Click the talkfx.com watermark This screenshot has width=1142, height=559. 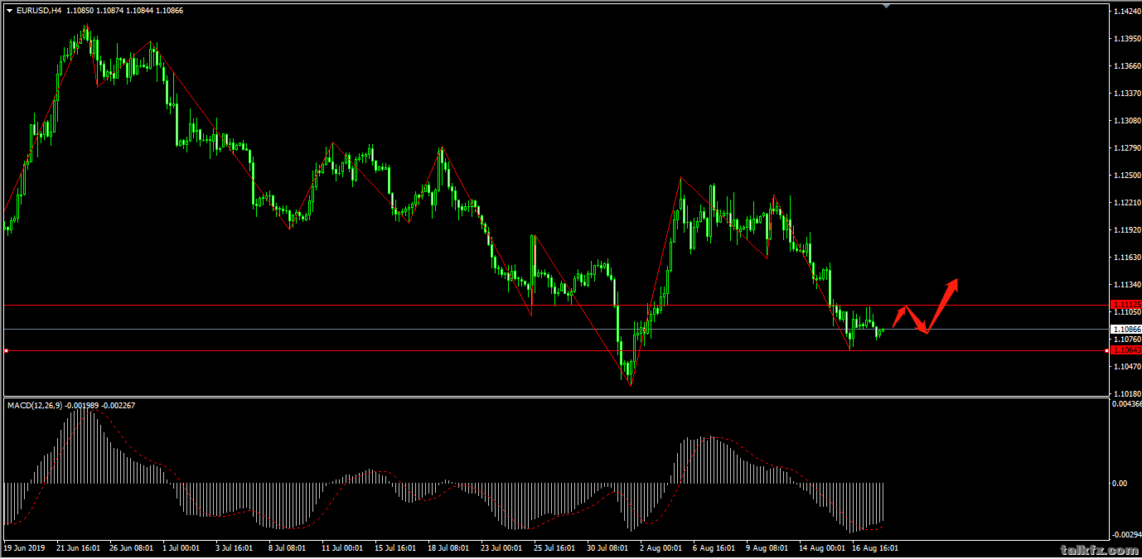(1087, 550)
